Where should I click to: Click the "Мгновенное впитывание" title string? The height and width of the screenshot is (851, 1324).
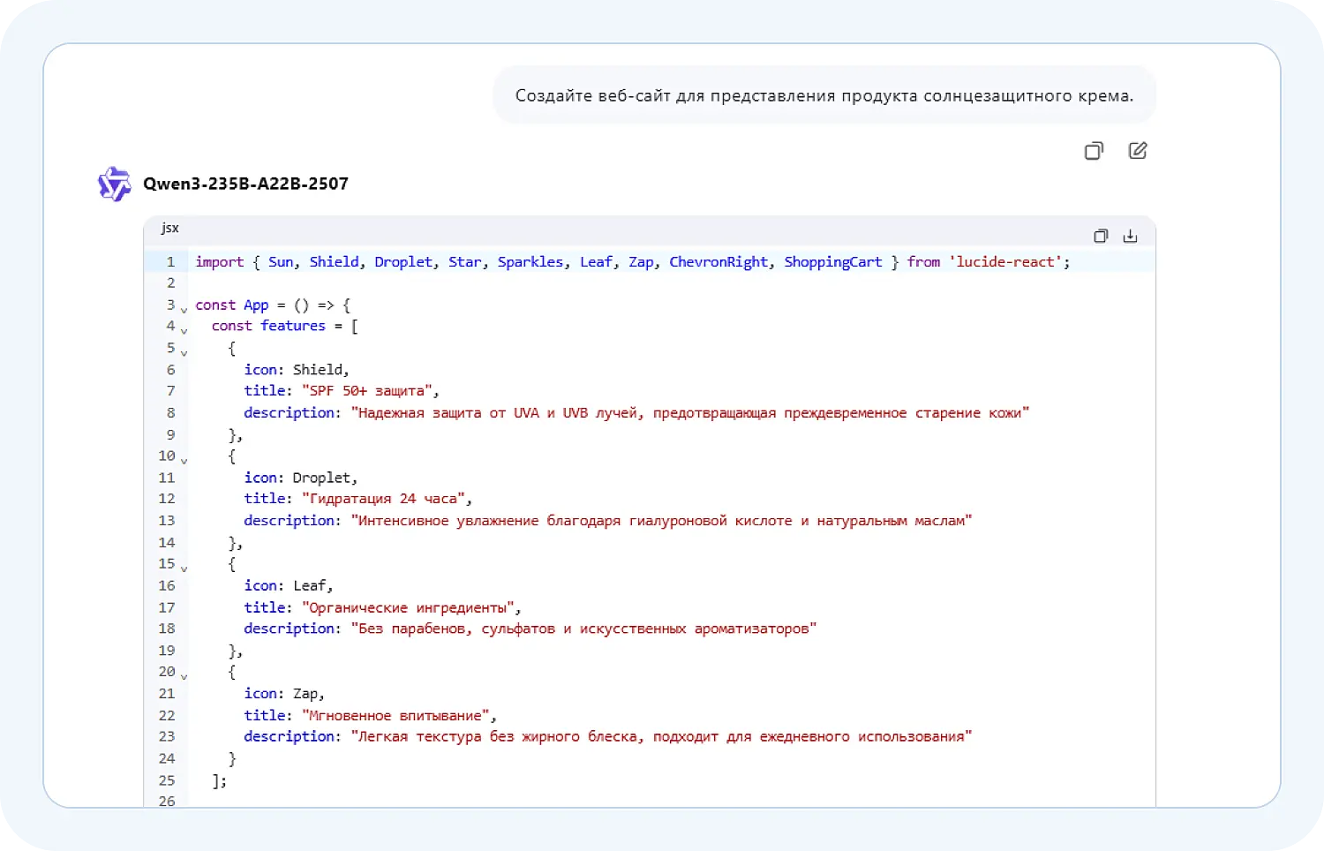point(395,715)
